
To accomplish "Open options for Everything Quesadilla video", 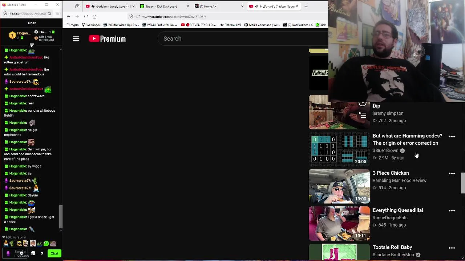I will point(452,211).
